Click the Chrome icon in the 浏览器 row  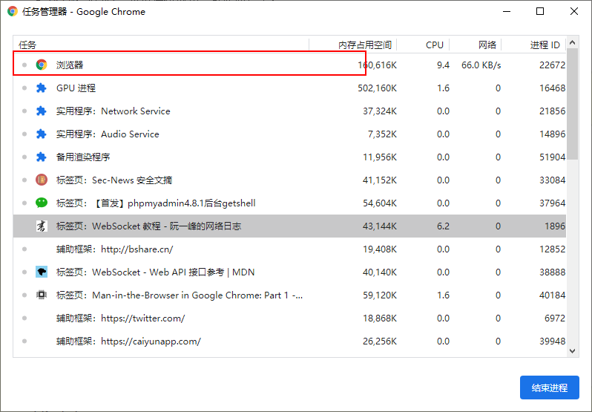[x=42, y=65]
